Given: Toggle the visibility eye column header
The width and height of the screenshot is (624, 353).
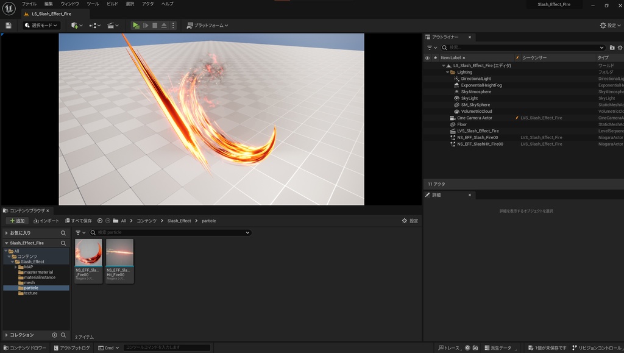Looking at the screenshot, I should [x=427, y=58].
